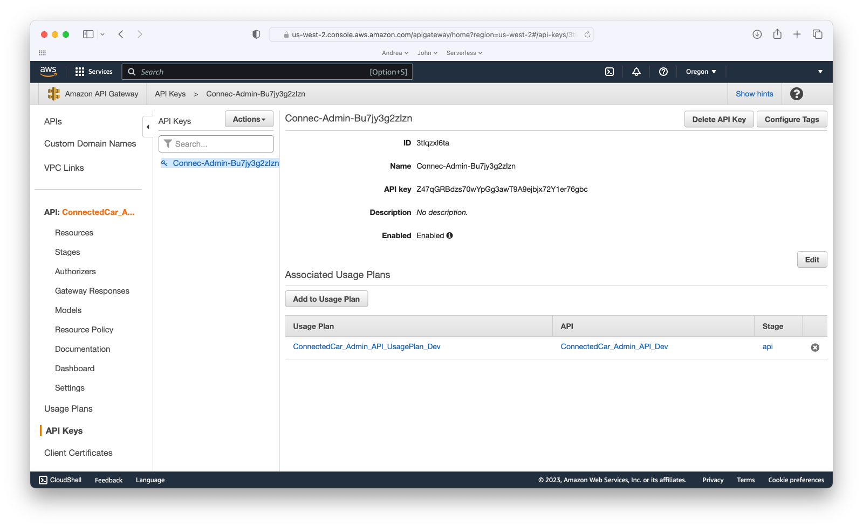Click Feedback in the footer
The height and width of the screenshot is (528, 863).
coord(108,480)
